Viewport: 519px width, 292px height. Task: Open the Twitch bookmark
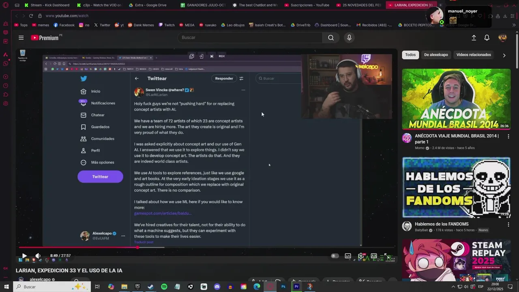point(166,25)
